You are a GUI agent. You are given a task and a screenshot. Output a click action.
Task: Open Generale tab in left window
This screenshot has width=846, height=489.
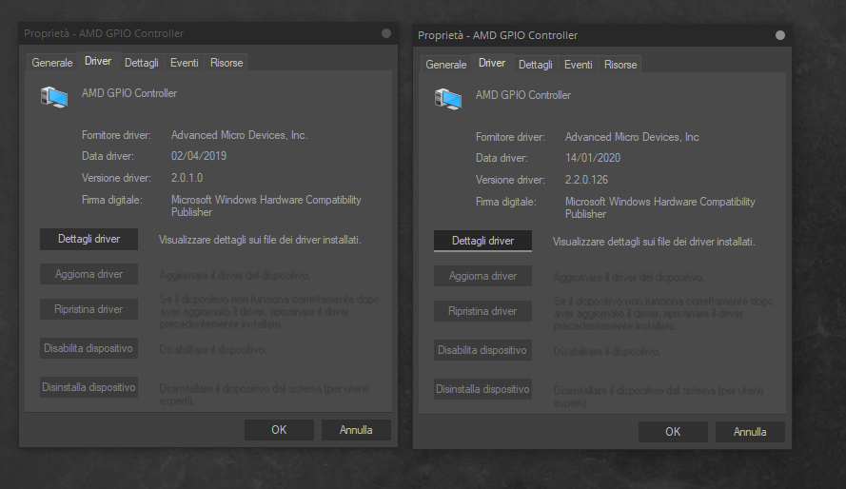point(51,63)
